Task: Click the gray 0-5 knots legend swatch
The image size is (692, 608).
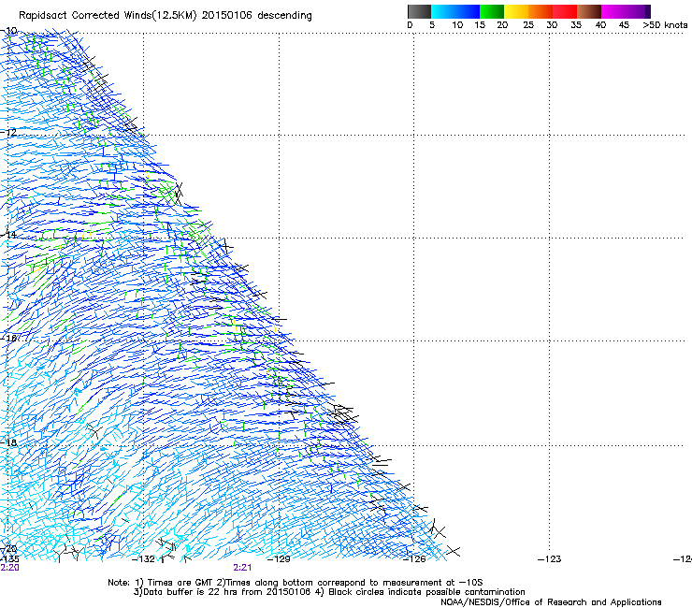Action: tap(419, 11)
